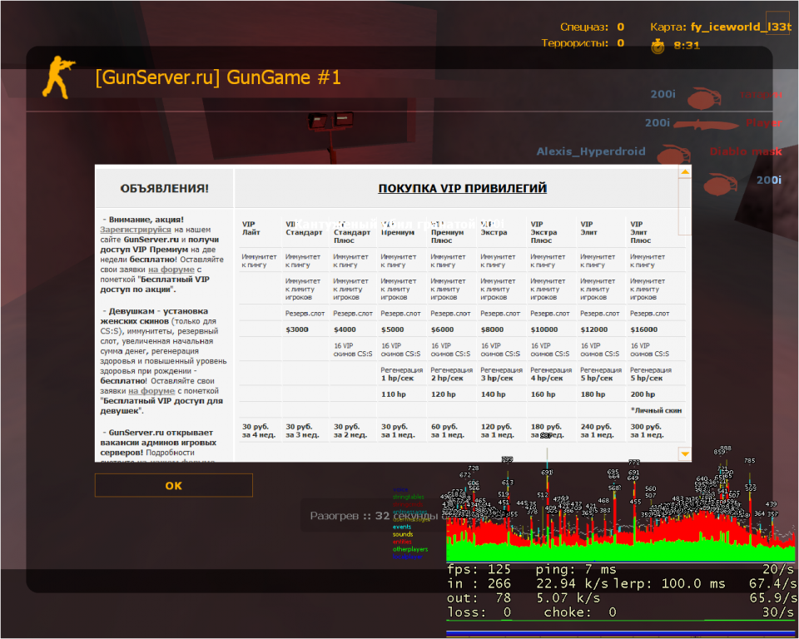Click the scrollbar up arrow in the announcement window

pos(685,172)
